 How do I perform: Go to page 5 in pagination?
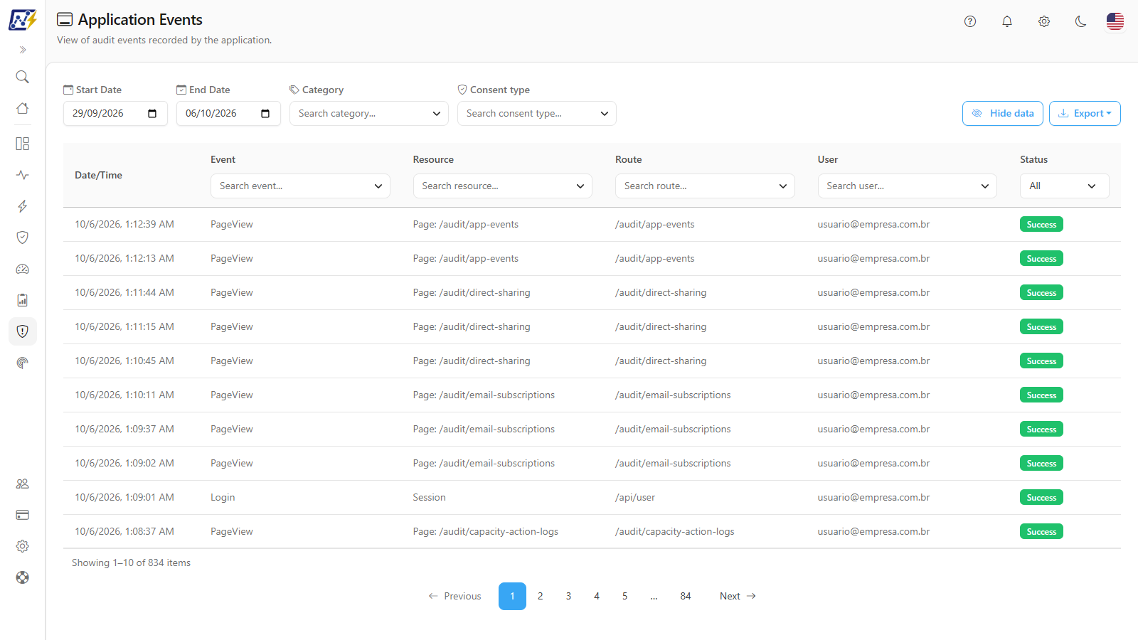pos(625,597)
